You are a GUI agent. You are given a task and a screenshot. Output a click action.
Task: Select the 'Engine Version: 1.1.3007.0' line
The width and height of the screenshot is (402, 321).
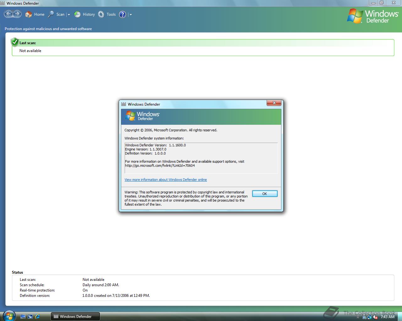146,149
